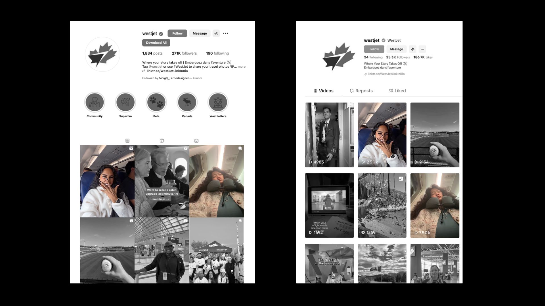Switch to the Instagram Reels tab icon
The height and width of the screenshot is (306, 545).
[x=162, y=141]
